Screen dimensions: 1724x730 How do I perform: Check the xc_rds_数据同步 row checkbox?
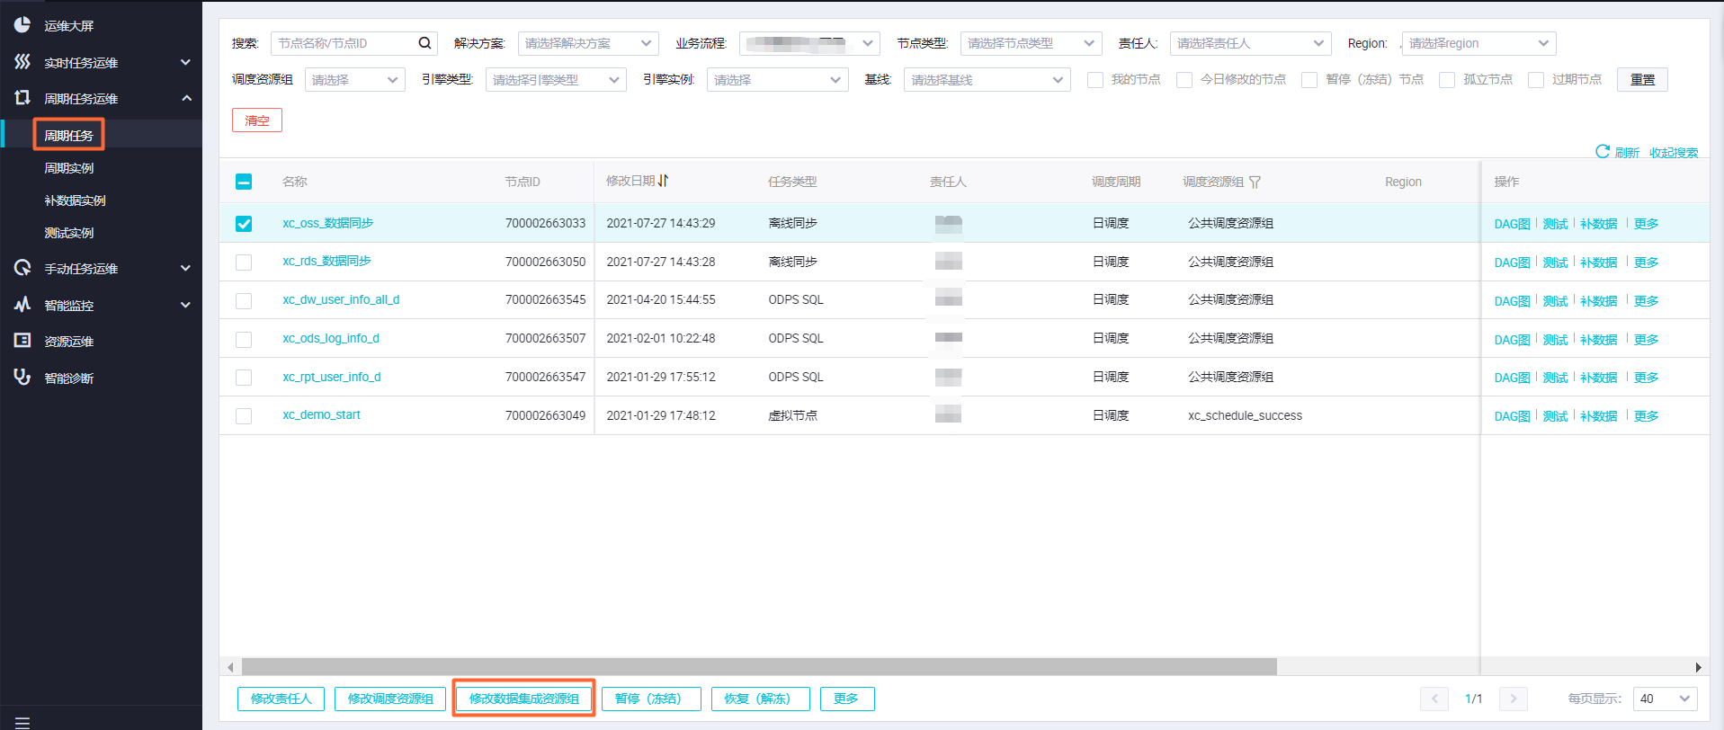tap(244, 263)
